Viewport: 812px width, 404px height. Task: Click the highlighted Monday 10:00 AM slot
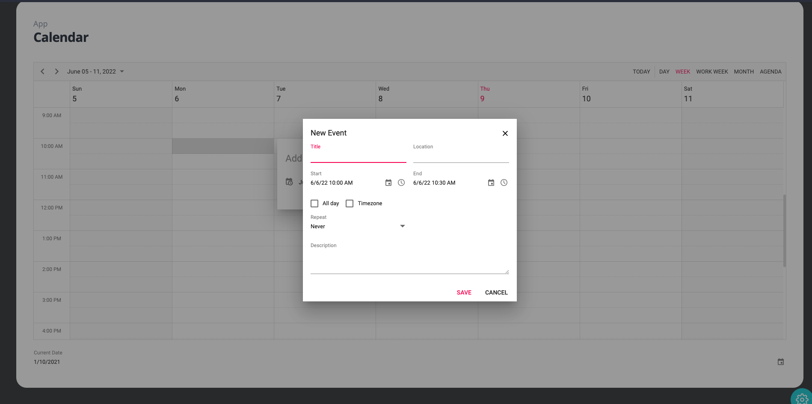(223, 146)
